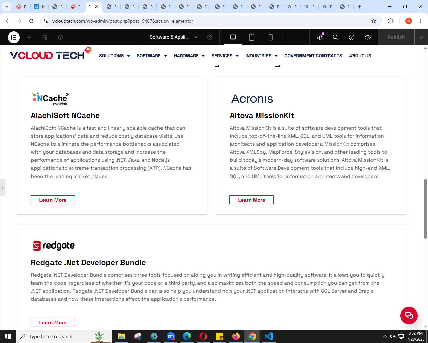Open ABOUT US page
The image size is (428, 343).
360,56
